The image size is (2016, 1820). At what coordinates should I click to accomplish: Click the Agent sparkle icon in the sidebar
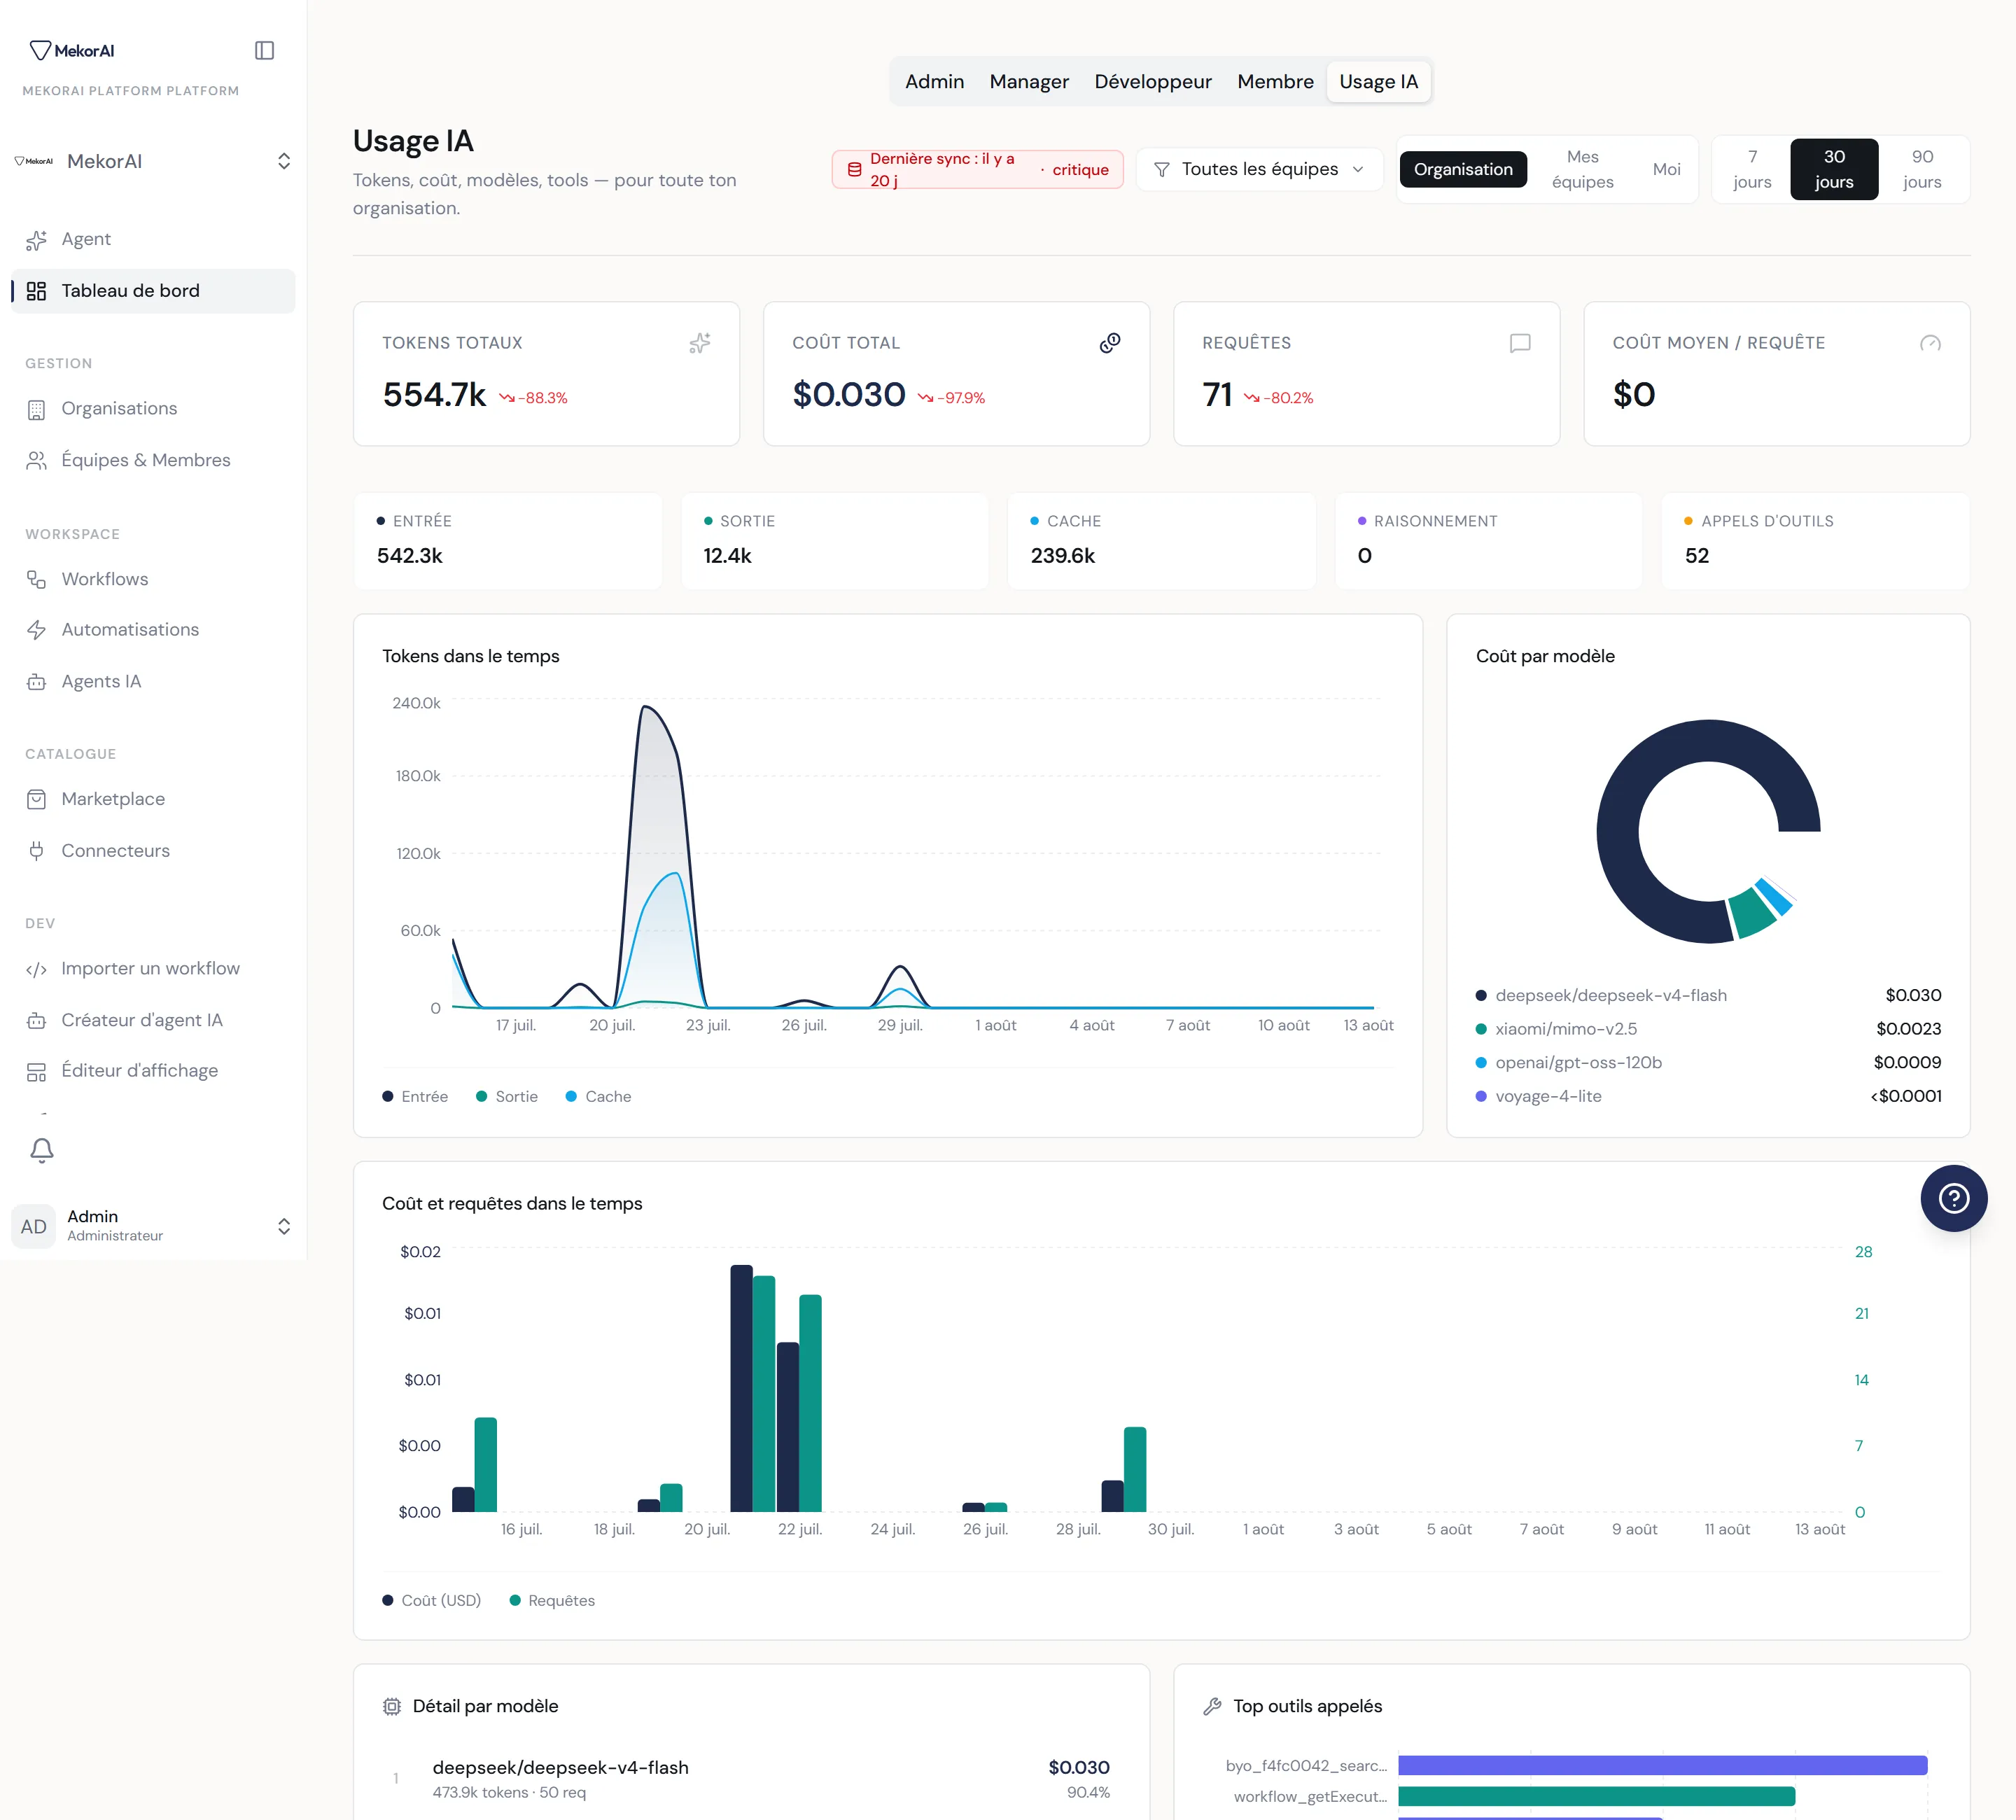36,240
